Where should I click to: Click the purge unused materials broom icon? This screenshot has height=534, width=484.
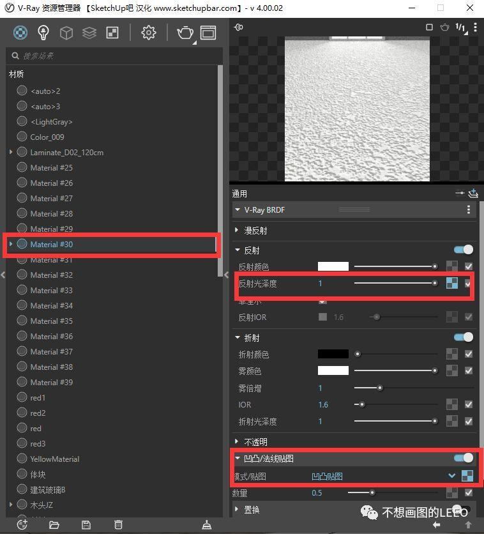207,525
